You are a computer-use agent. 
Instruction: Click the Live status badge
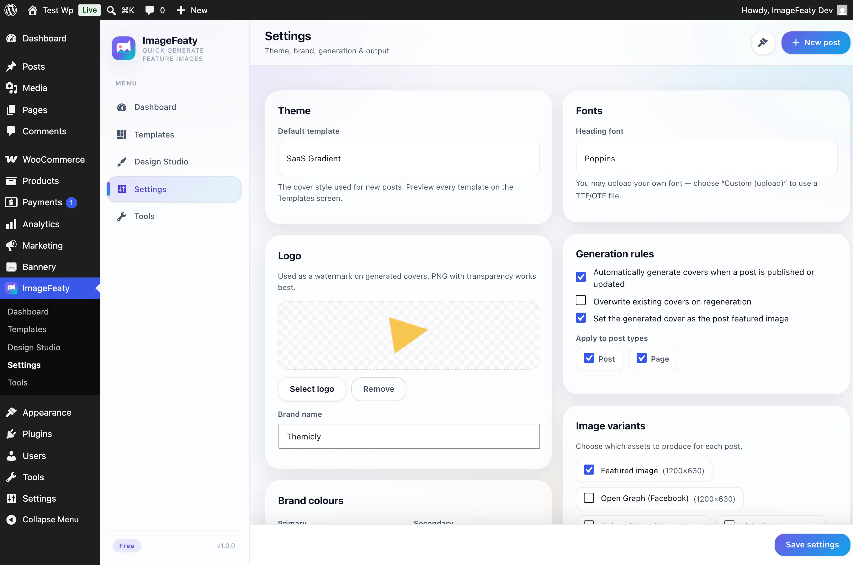click(89, 10)
